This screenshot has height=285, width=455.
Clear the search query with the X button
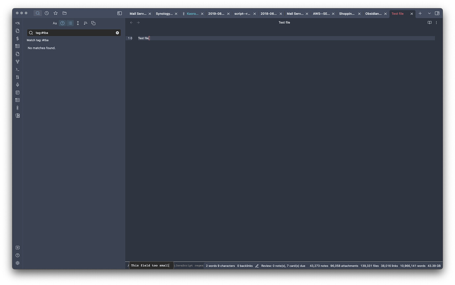click(117, 33)
